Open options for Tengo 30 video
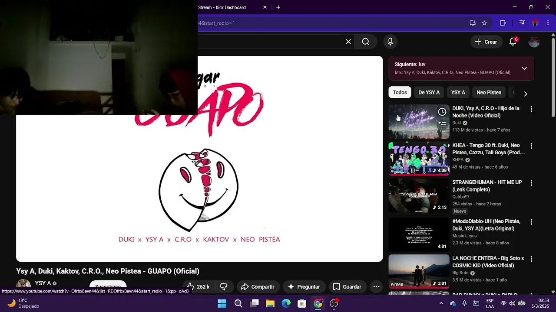This screenshot has width=556, height=312. [x=531, y=146]
